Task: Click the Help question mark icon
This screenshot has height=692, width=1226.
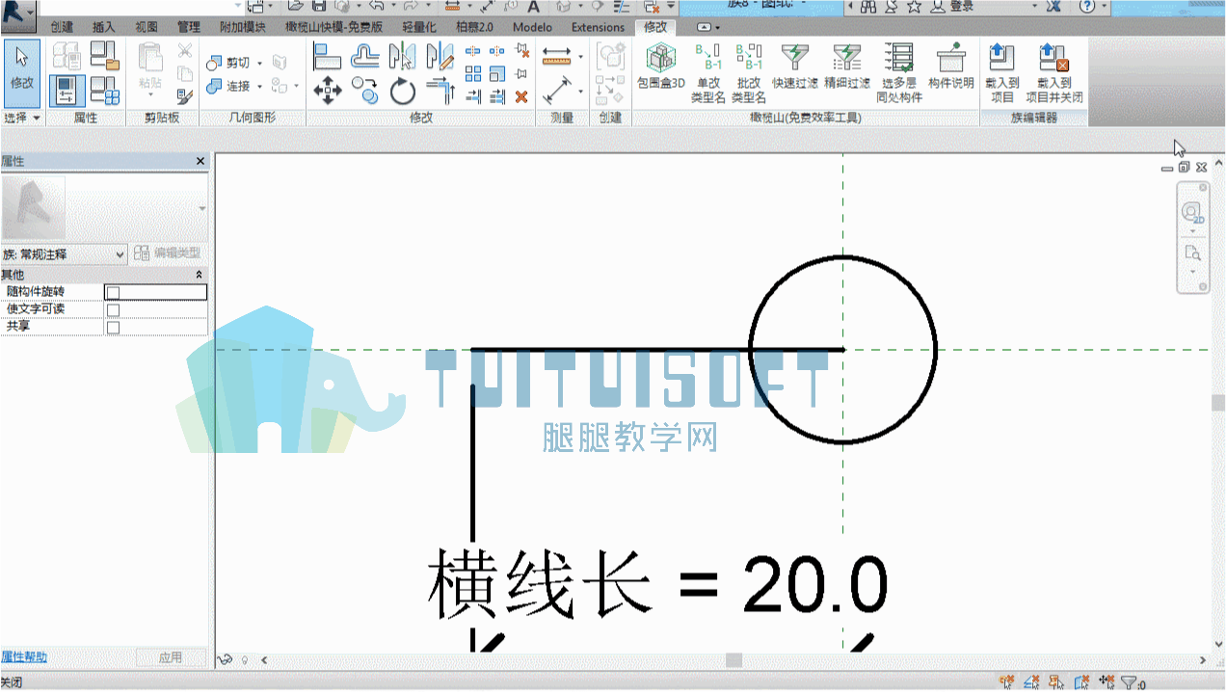Action: 1086,6
